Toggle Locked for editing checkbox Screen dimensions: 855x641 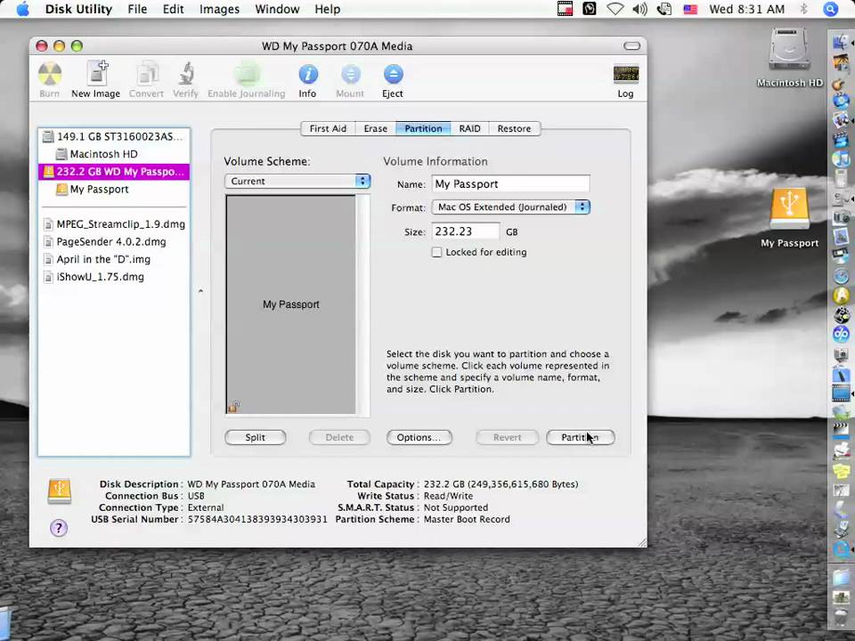436,252
